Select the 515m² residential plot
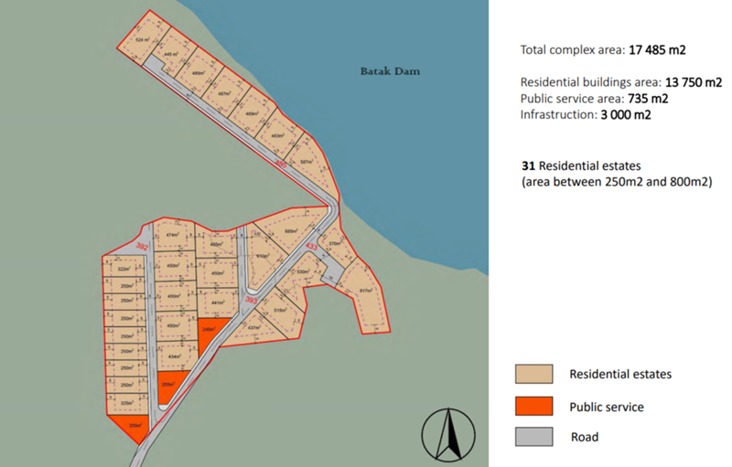The width and height of the screenshot is (732, 467). pyautogui.click(x=280, y=311)
